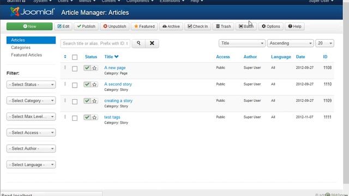This screenshot has width=349, height=196.
Task: Toggle the featured star for 'A second story'
Action: coord(94,84)
